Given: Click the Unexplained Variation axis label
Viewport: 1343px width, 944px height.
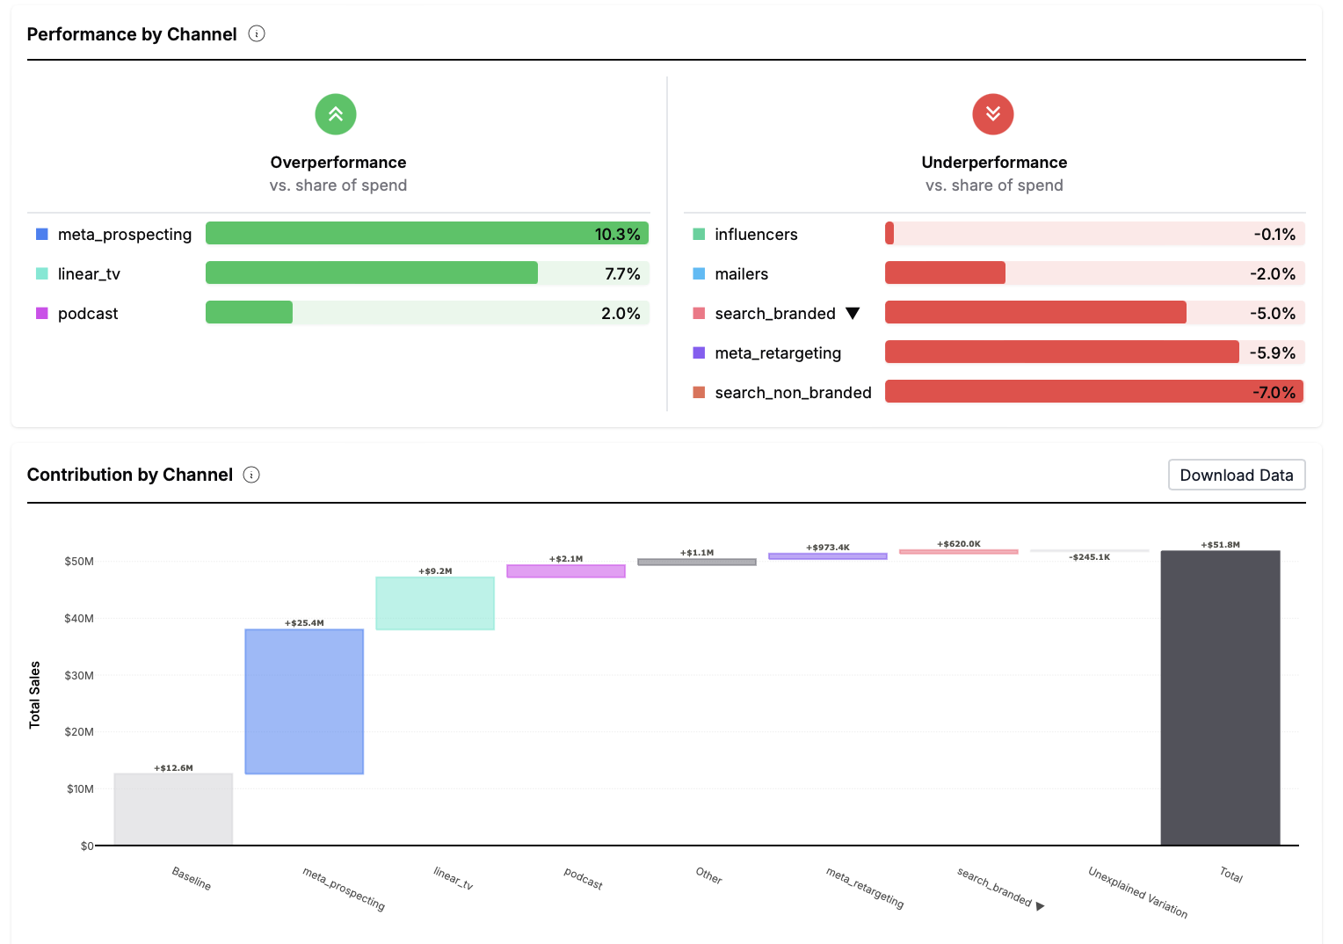Looking at the screenshot, I should pos(1137,893).
